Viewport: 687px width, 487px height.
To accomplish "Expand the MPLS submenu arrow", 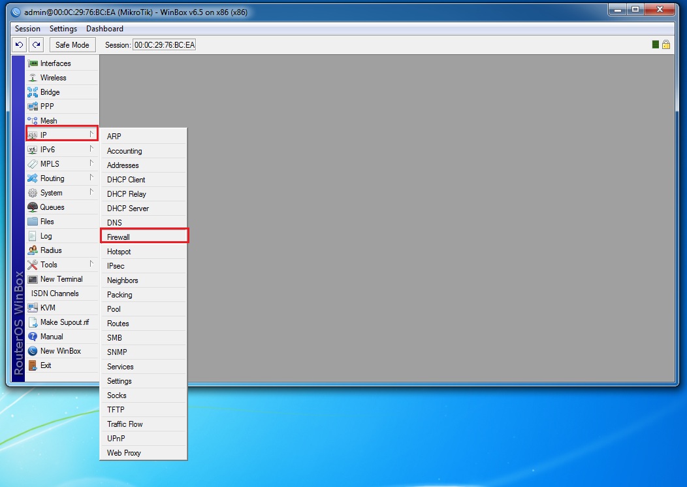I will tap(91, 163).
